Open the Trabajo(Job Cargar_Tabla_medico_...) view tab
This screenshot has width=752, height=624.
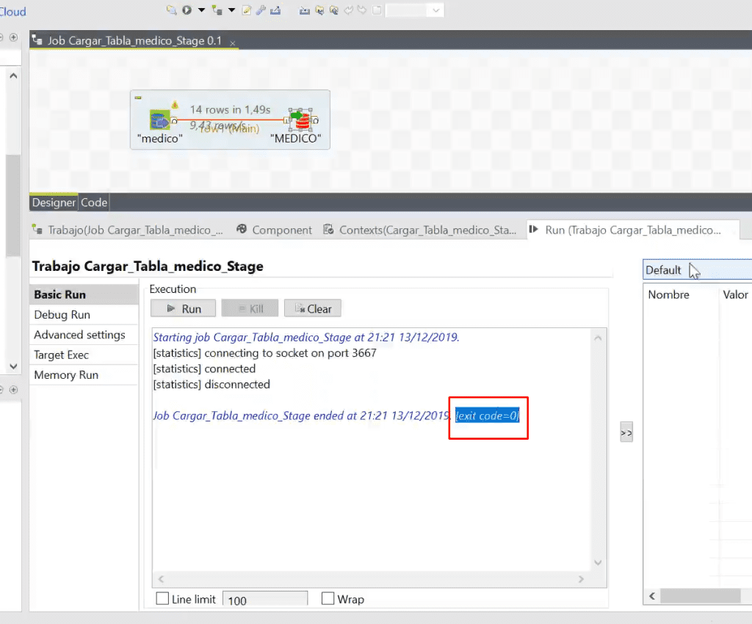coord(128,230)
